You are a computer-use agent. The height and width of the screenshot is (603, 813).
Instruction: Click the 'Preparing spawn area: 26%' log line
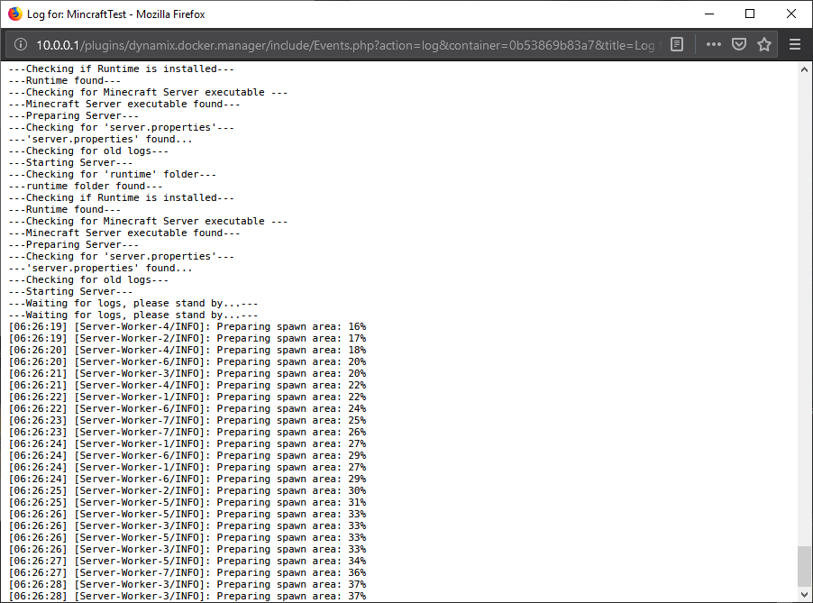coord(187,432)
